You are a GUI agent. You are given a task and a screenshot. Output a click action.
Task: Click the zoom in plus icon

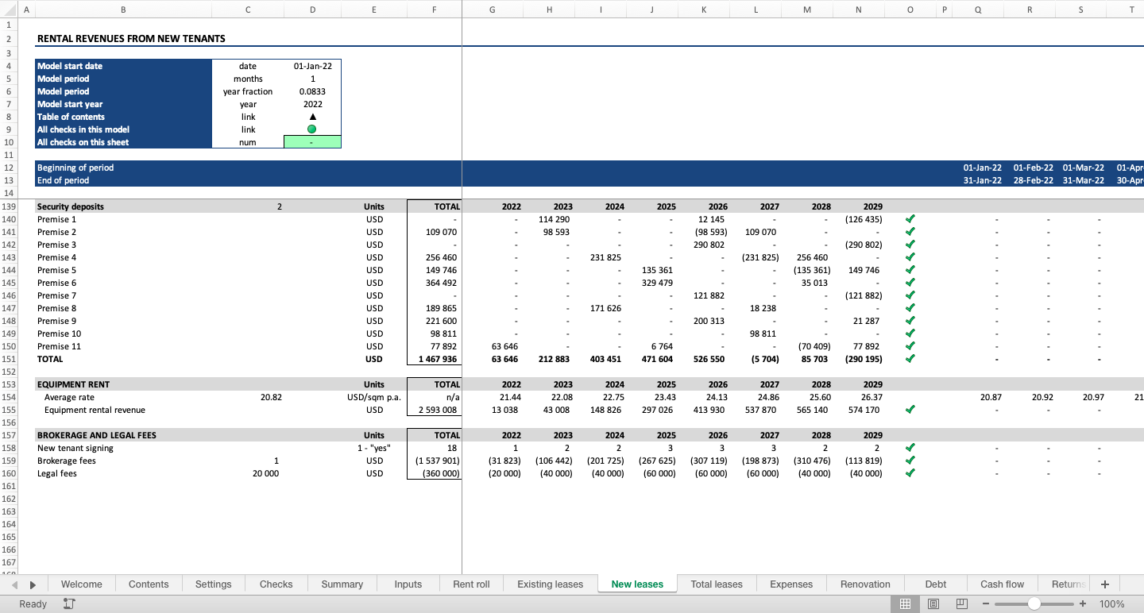click(1084, 603)
